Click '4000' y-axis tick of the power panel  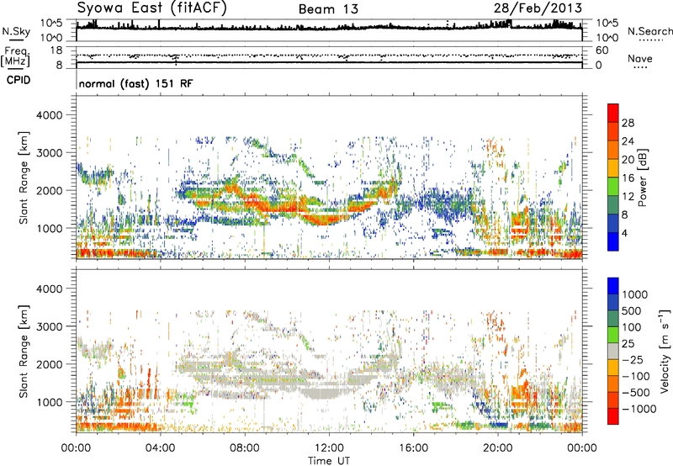[49, 115]
